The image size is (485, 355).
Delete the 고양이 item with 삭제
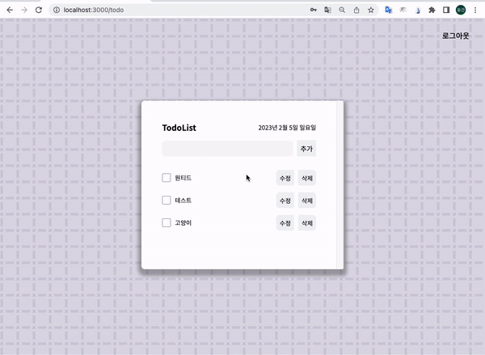coord(307,223)
